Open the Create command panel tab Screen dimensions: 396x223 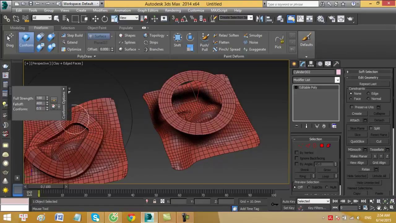294,64
